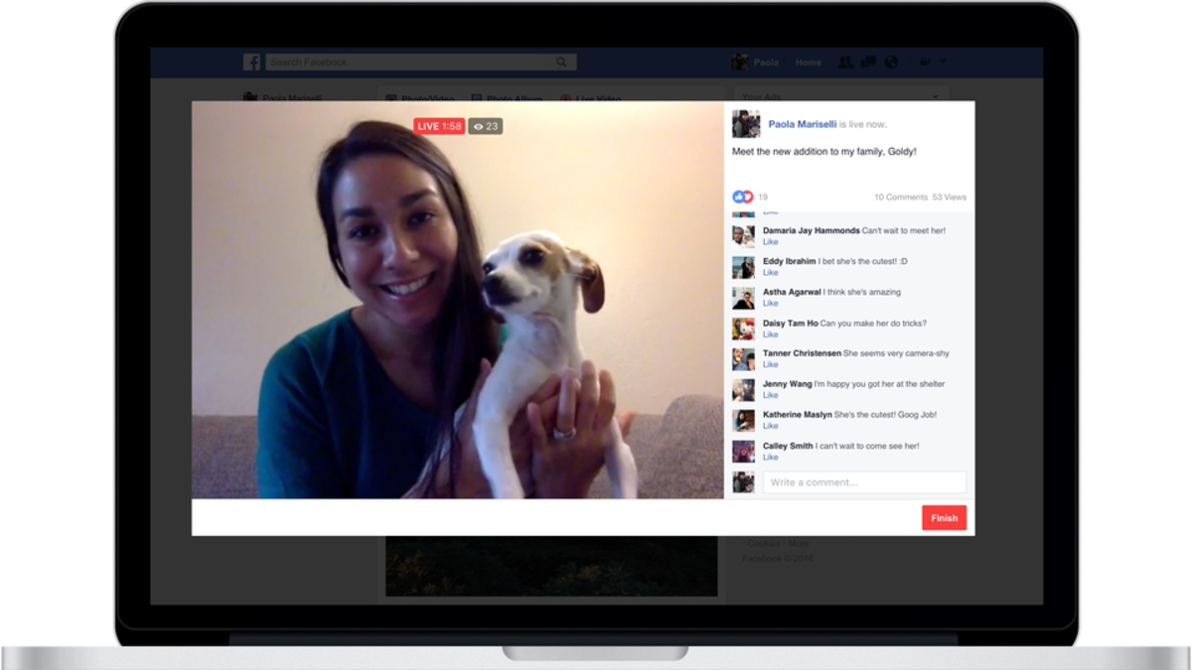Like Damaria Jay Hammonds' comment

point(770,242)
